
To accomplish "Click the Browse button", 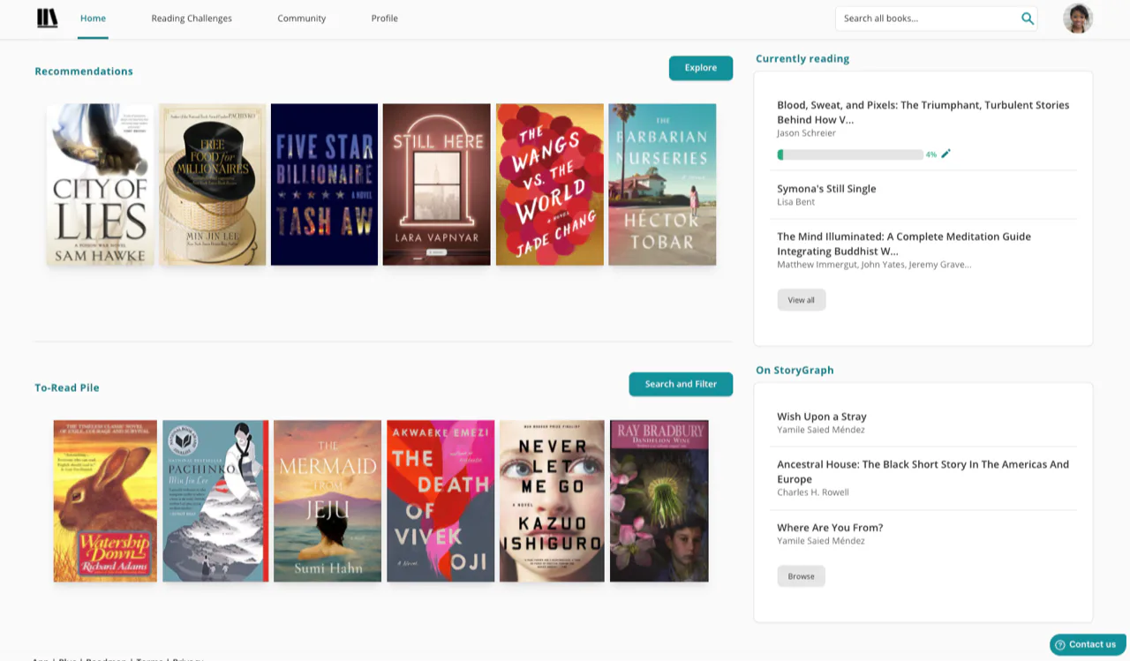I will point(802,576).
